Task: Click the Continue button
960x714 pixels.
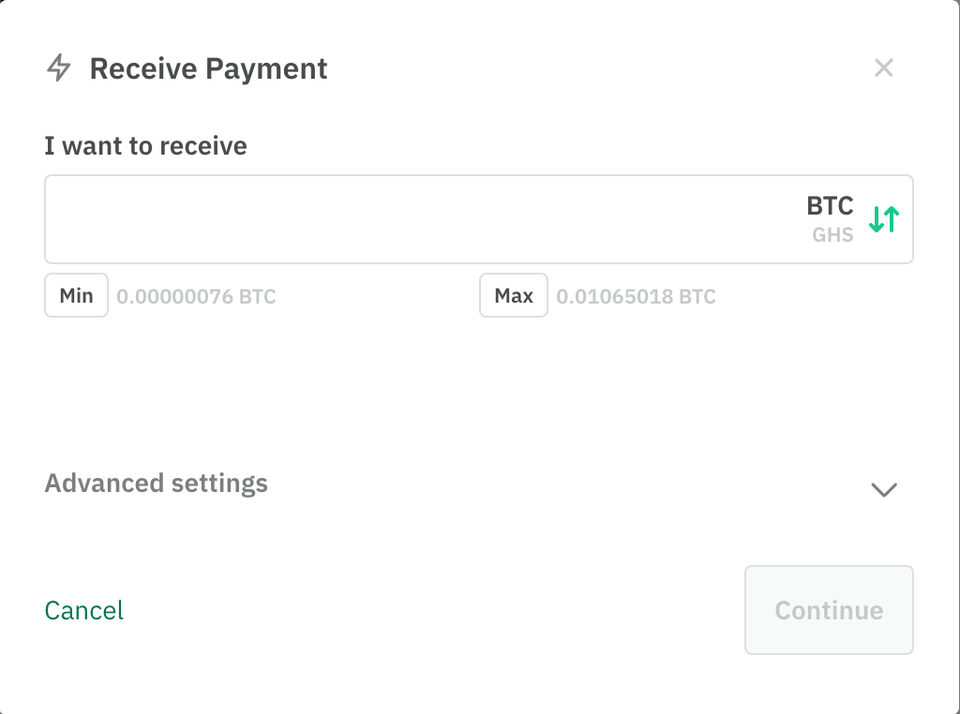Action: pos(829,610)
